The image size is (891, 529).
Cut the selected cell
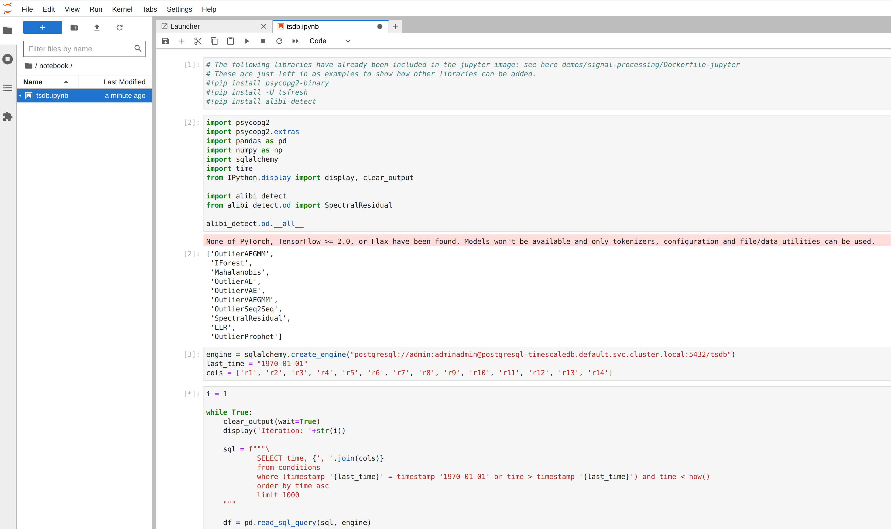coord(198,41)
